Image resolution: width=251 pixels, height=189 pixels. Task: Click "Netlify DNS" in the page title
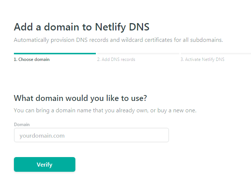click(122, 27)
